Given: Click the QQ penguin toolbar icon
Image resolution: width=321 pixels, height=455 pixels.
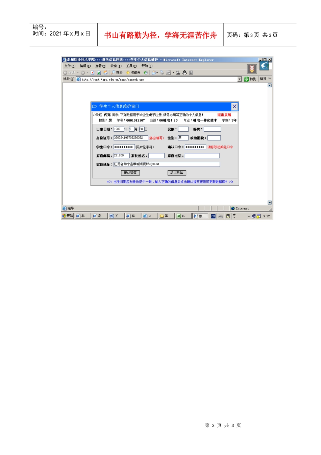Looking at the screenshot, I should (x=185, y=72).
